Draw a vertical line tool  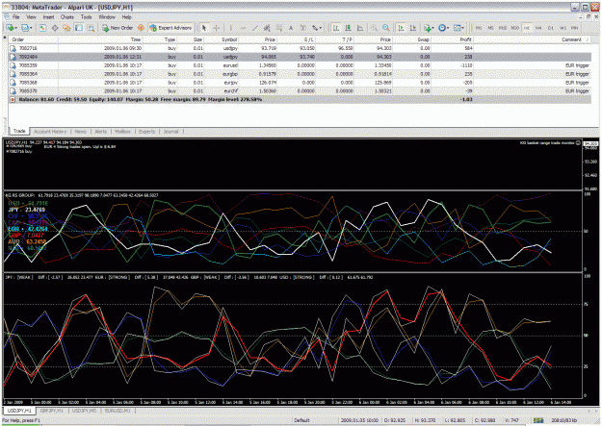[231, 28]
